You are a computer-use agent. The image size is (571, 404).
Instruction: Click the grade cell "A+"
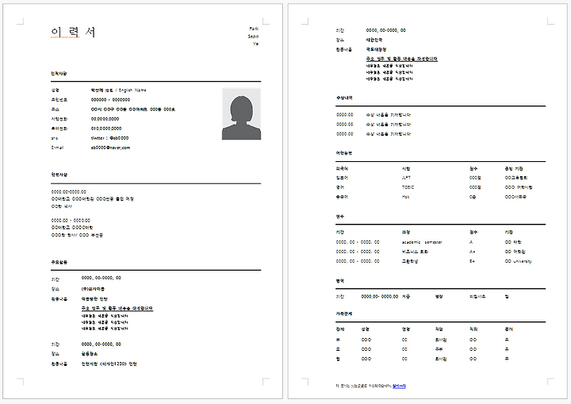(x=473, y=252)
